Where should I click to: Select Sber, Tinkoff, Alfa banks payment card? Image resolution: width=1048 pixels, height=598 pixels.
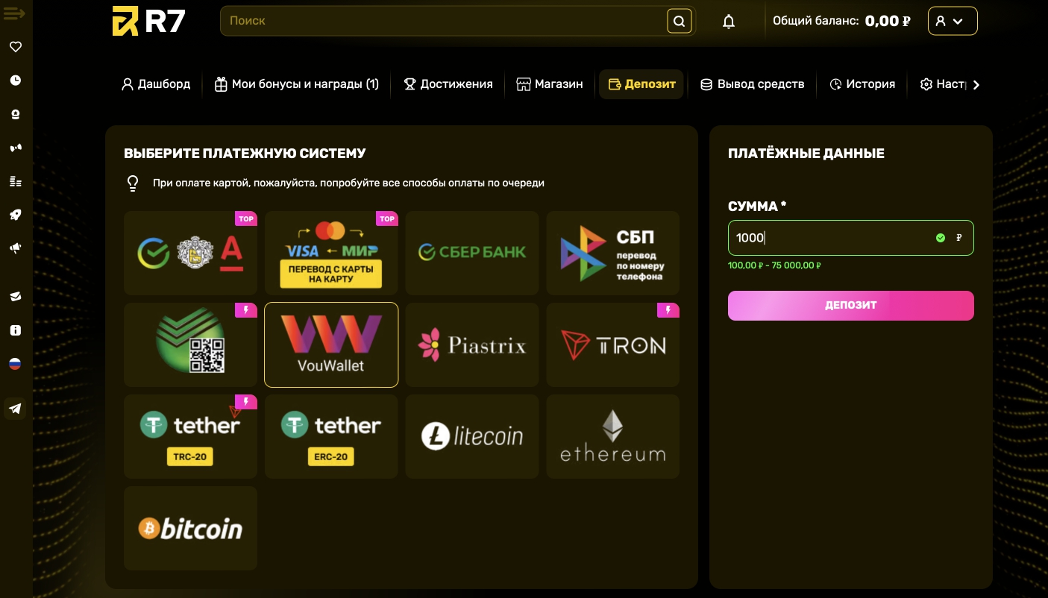(190, 253)
